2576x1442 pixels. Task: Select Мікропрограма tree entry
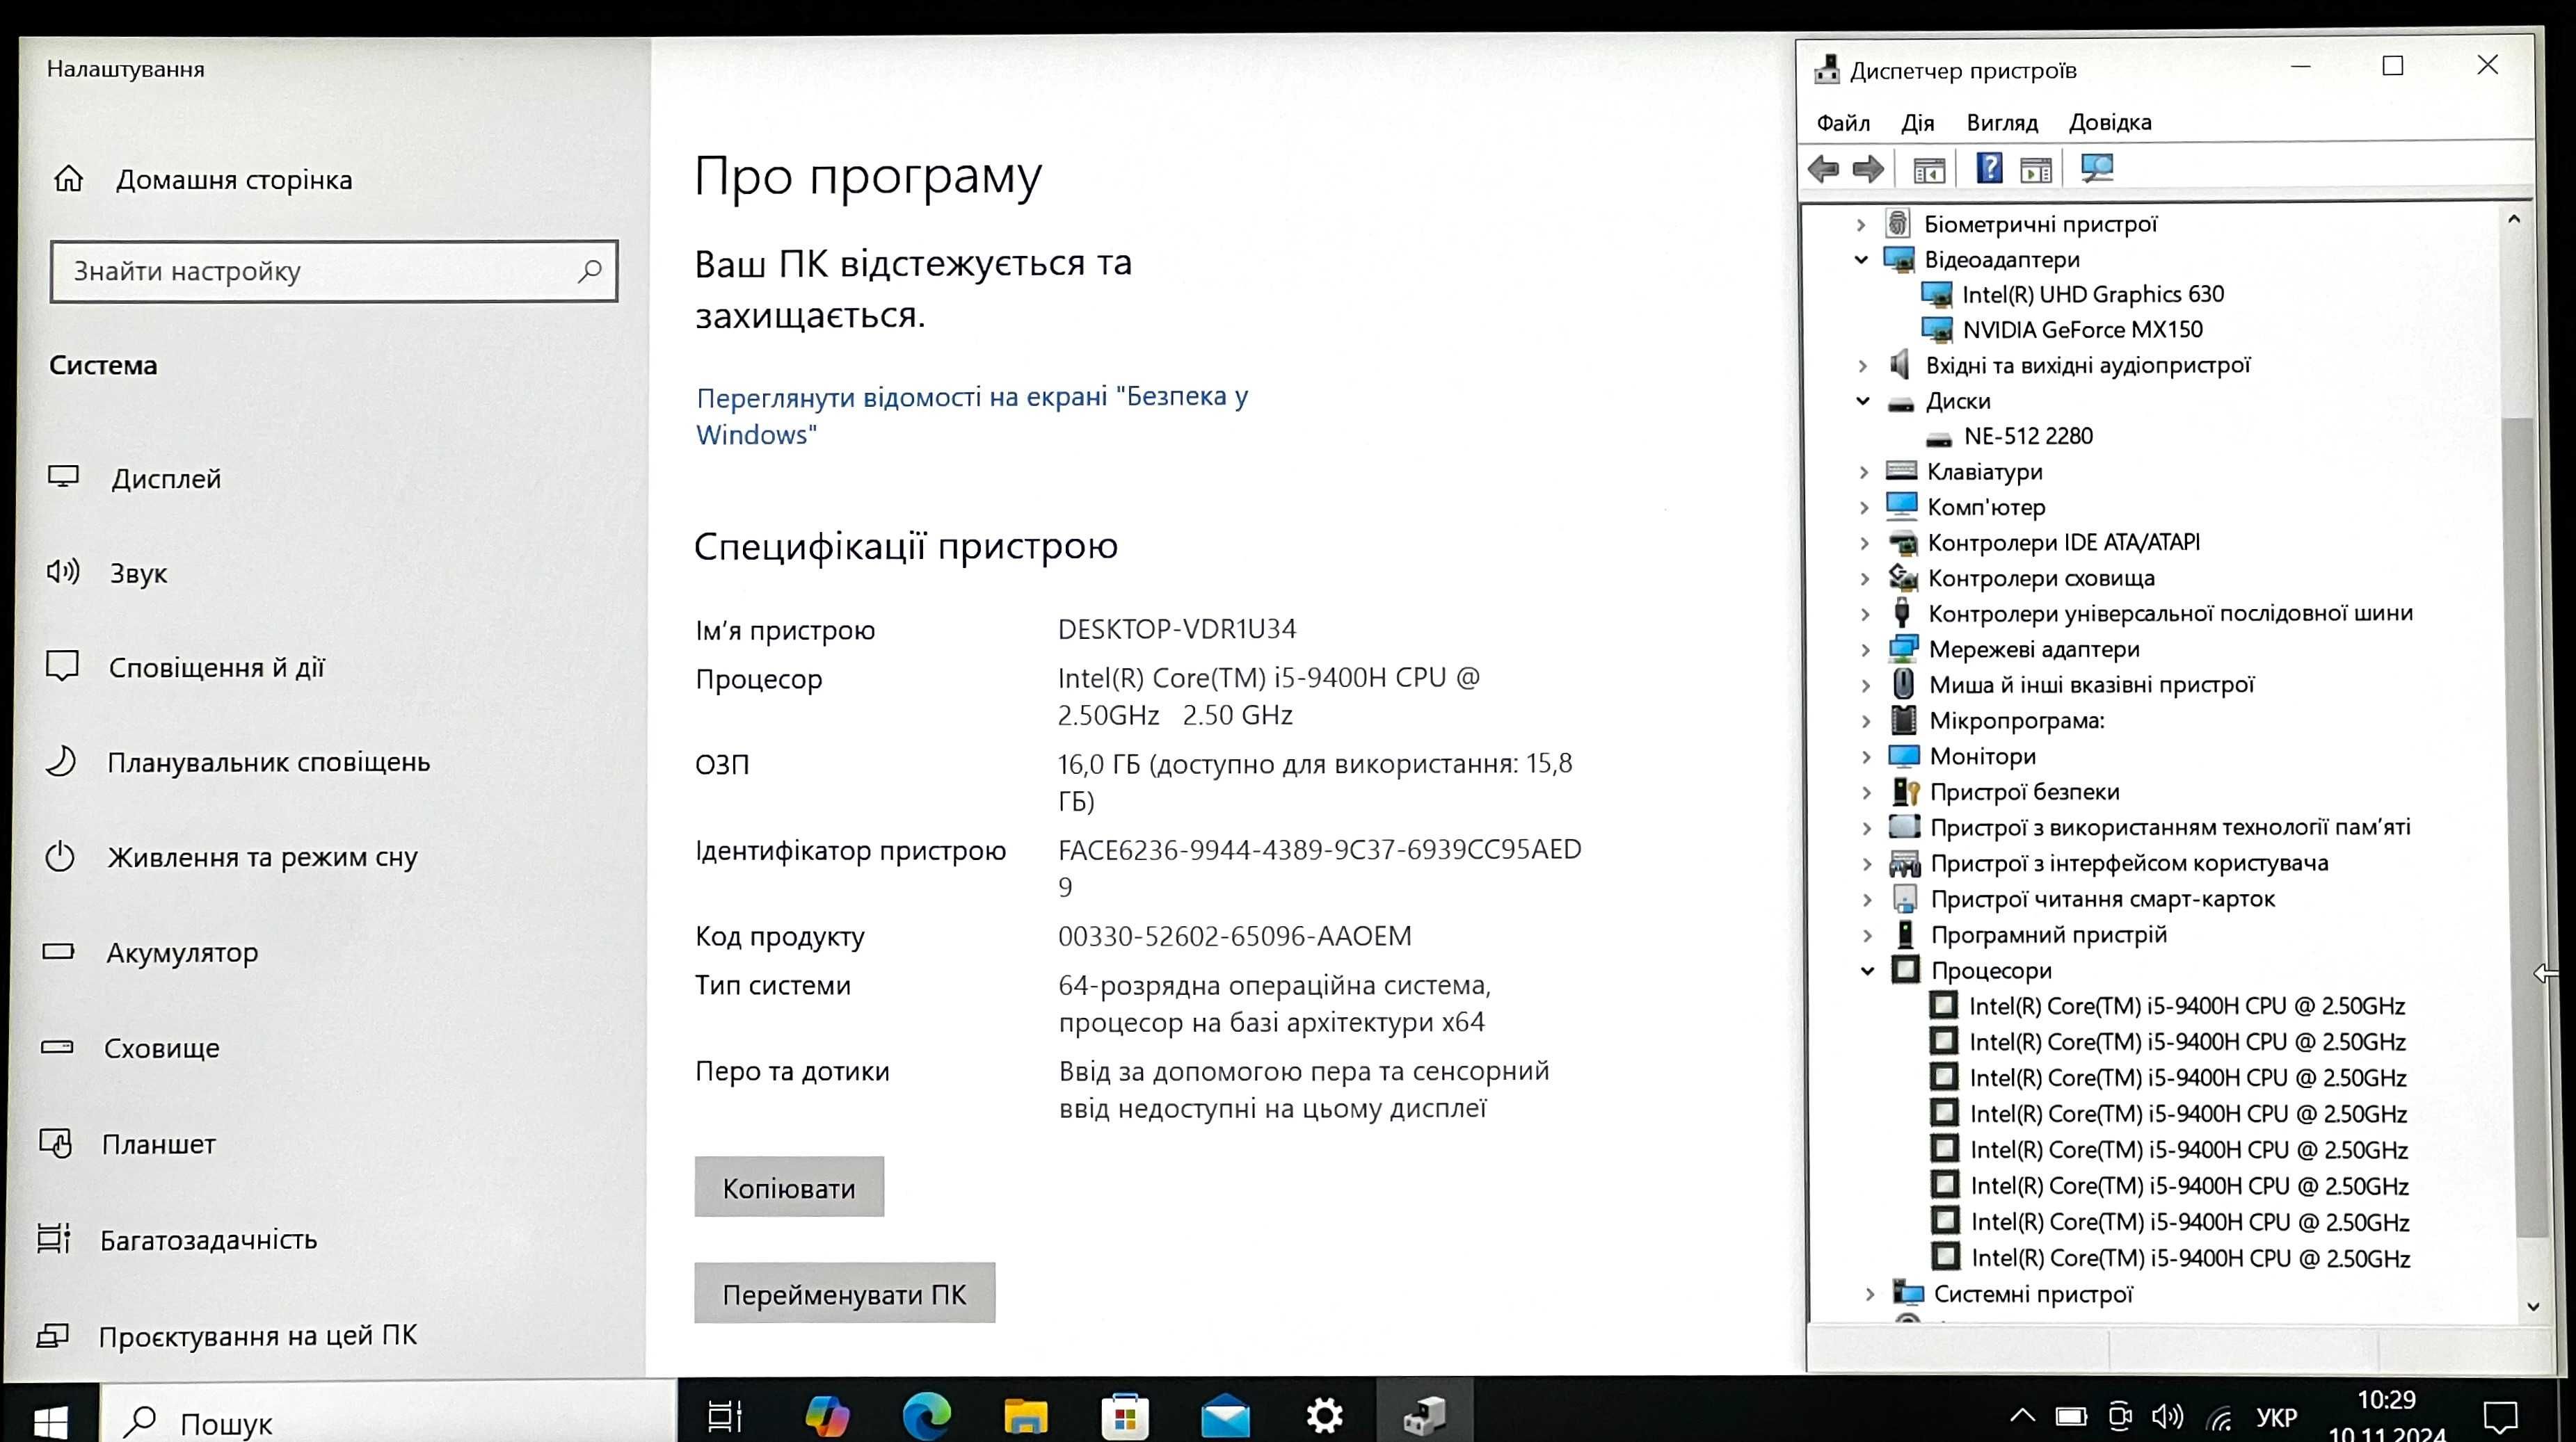(2017, 720)
